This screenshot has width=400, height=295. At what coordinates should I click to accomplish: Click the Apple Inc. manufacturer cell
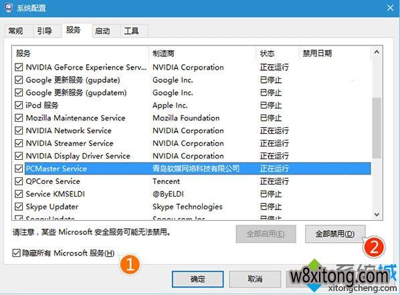[x=170, y=105]
